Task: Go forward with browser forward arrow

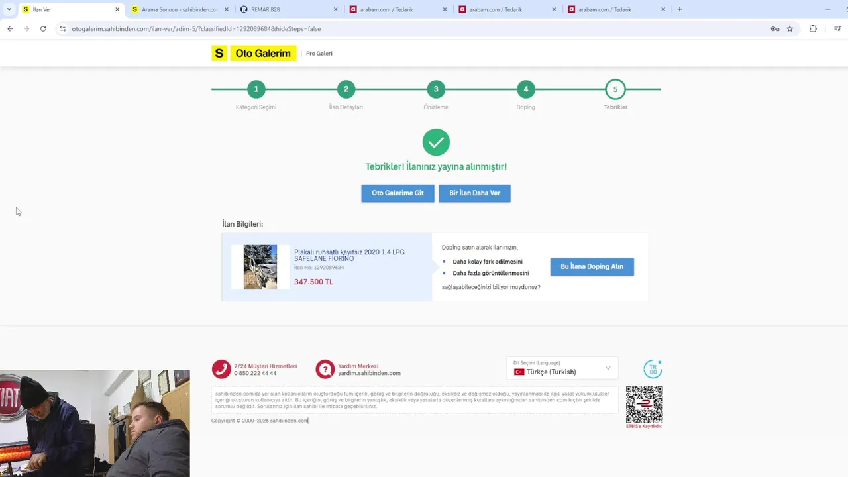Action: (x=26, y=28)
